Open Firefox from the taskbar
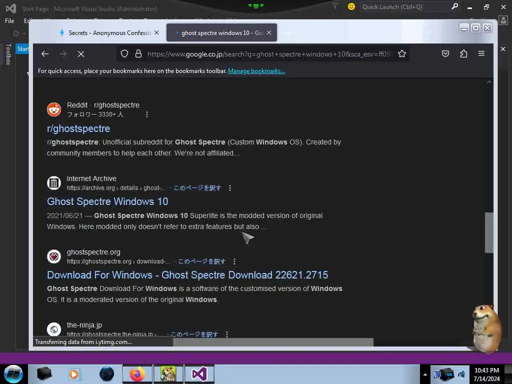Image resolution: width=512 pixels, height=384 pixels. 137,374
